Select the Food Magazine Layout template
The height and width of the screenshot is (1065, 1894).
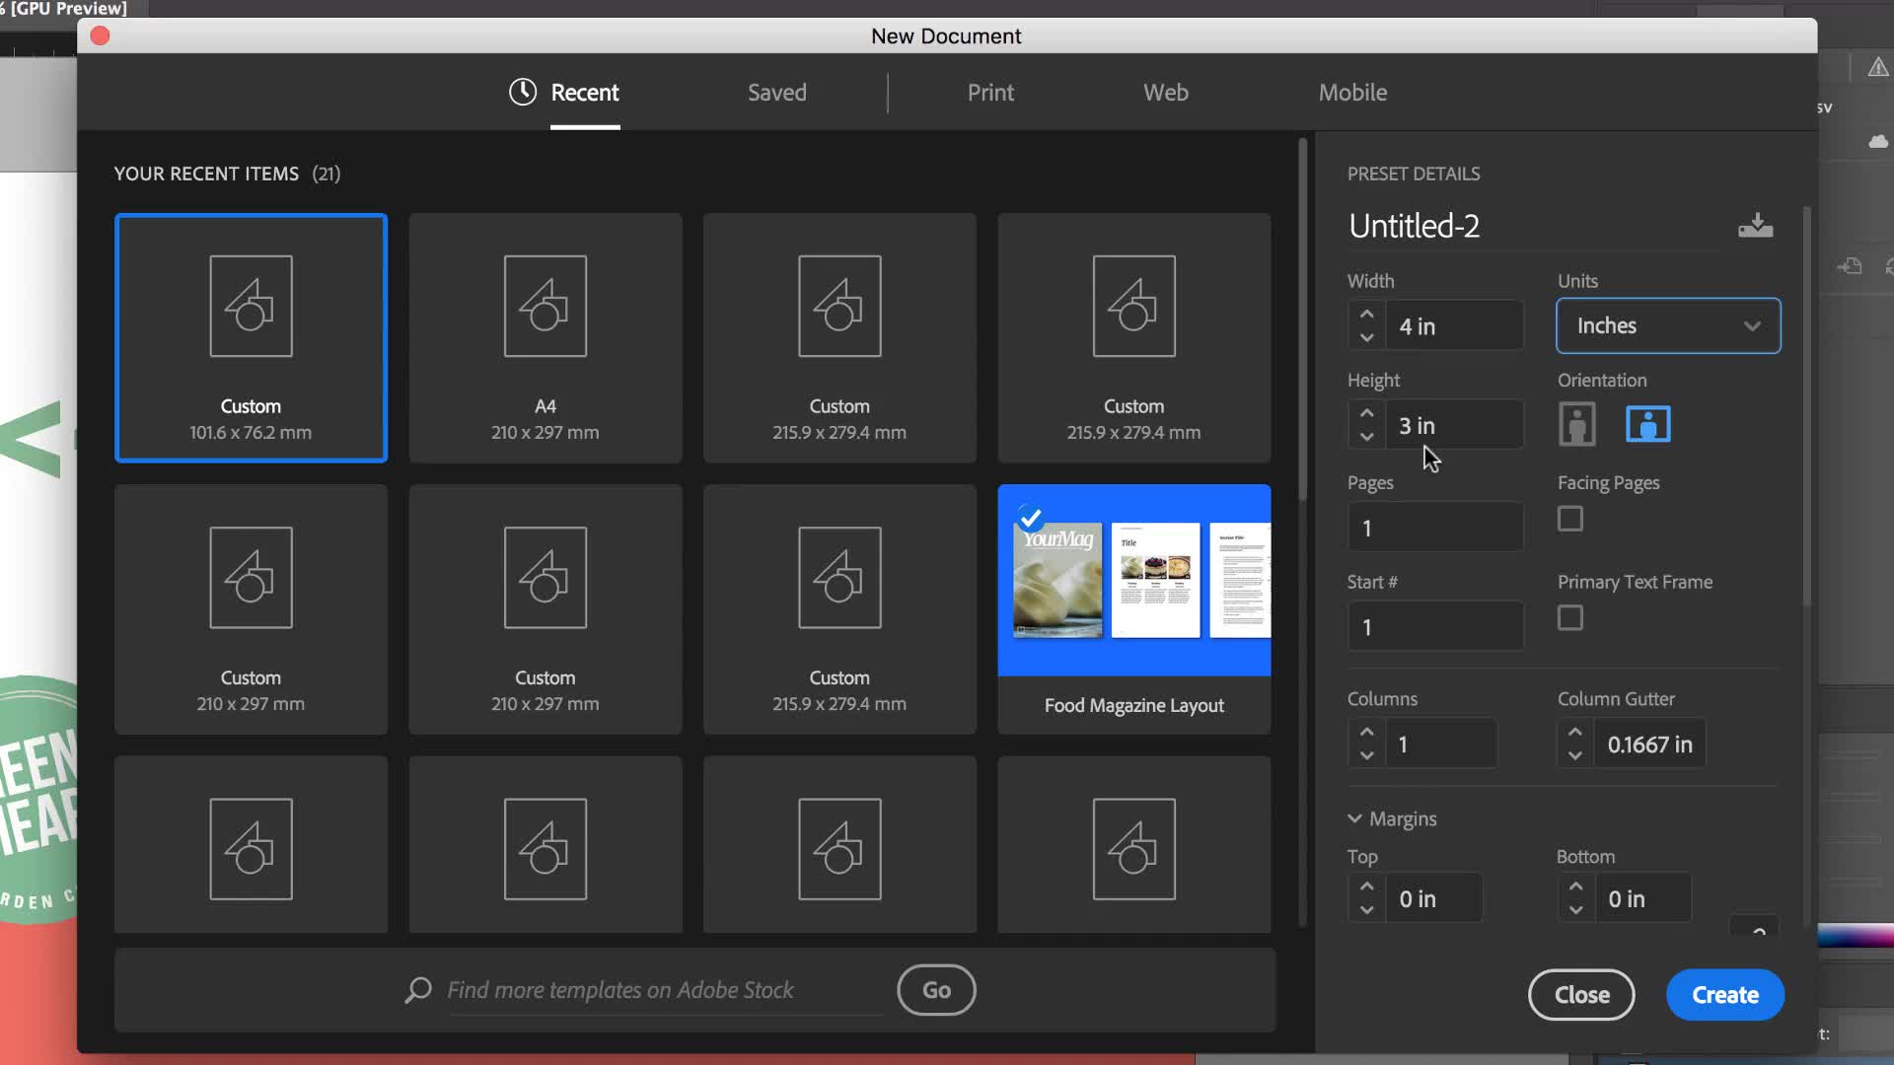1133,608
